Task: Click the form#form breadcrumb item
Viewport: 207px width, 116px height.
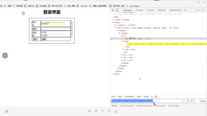Action: pos(129,97)
